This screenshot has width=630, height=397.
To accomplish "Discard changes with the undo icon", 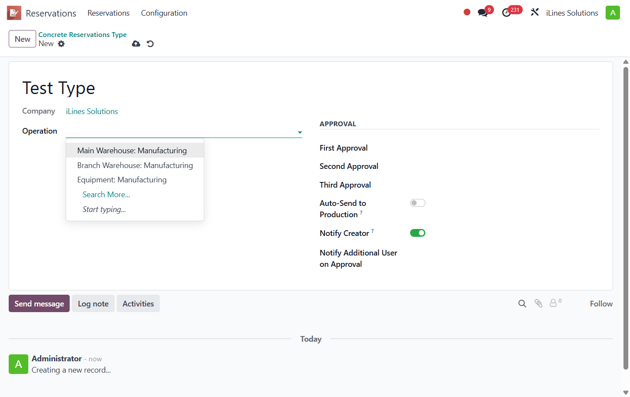I will tap(150, 44).
